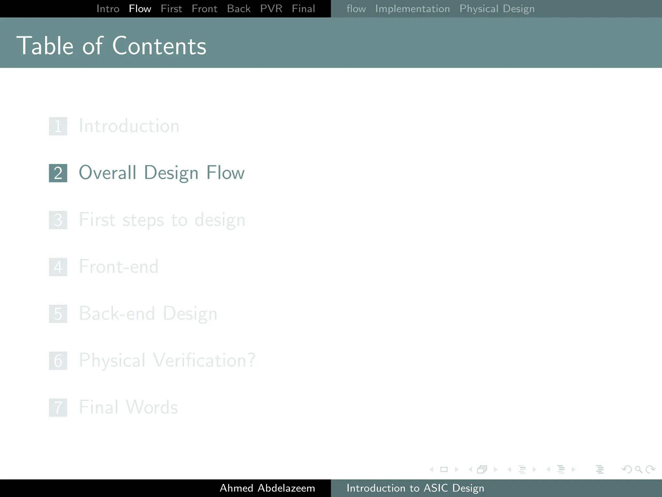The width and height of the screenshot is (662, 497).
Task: Go to next section arrow
Action: (573, 469)
